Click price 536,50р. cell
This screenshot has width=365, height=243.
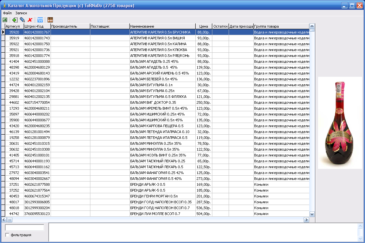tap(204, 208)
